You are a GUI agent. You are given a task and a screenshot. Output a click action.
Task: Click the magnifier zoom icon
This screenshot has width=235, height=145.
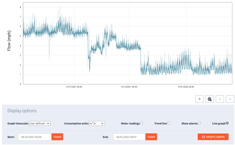click(210, 99)
